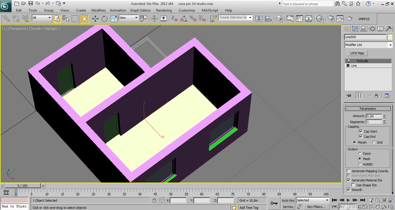Open the Modifiers menu
This screenshot has height=210, width=395.
click(x=98, y=10)
